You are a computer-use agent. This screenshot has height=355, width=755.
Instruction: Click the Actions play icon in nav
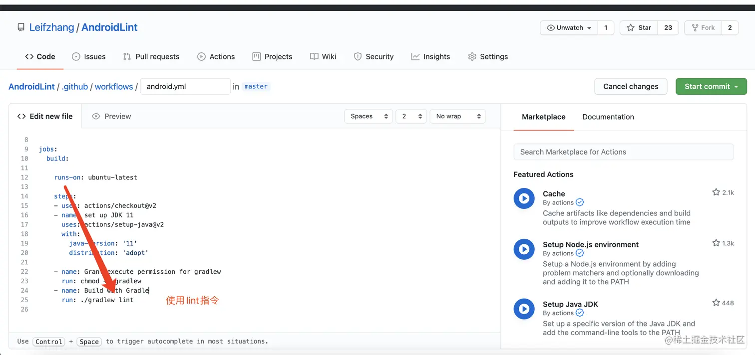201,57
